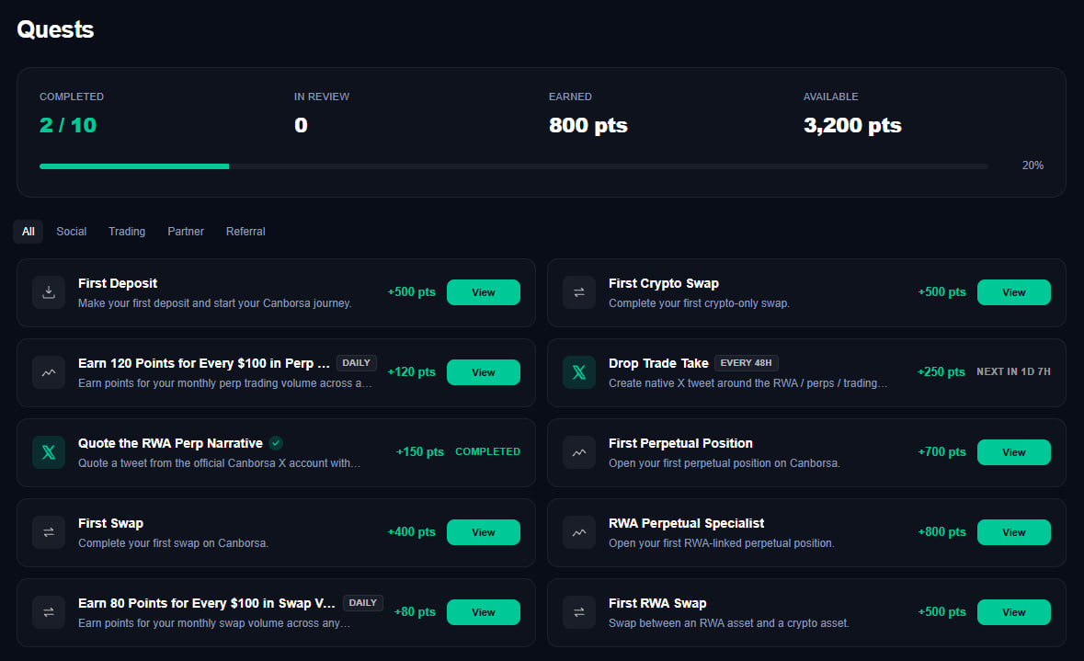Screen dimensions: 1084x661
Task: Click the X logo on Drop Trade Take
Action: 578,372
